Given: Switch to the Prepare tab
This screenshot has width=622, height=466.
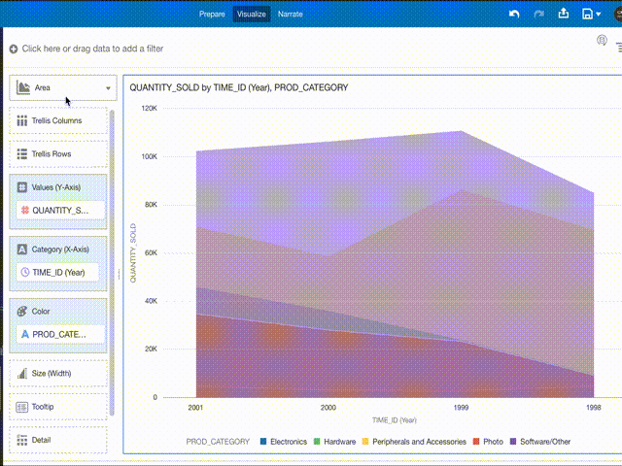Looking at the screenshot, I should tap(212, 14).
